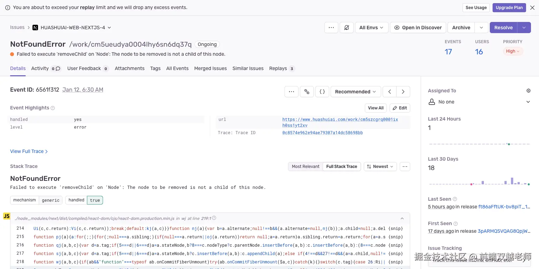Switch to the Replays tab

(x=278, y=68)
